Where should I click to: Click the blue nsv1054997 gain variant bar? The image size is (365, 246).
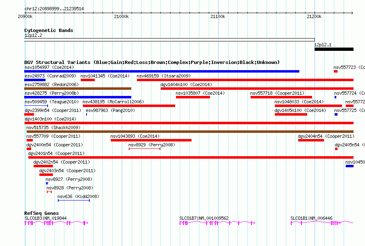pyautogui.click(x=162, y=71)
